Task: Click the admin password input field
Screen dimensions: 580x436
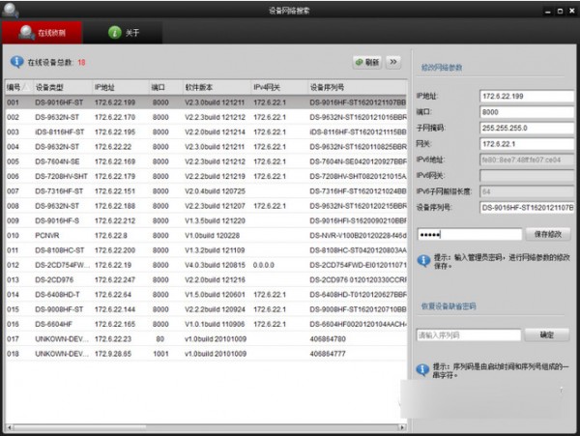Action: pyautogui.click(x=468, y=234)
